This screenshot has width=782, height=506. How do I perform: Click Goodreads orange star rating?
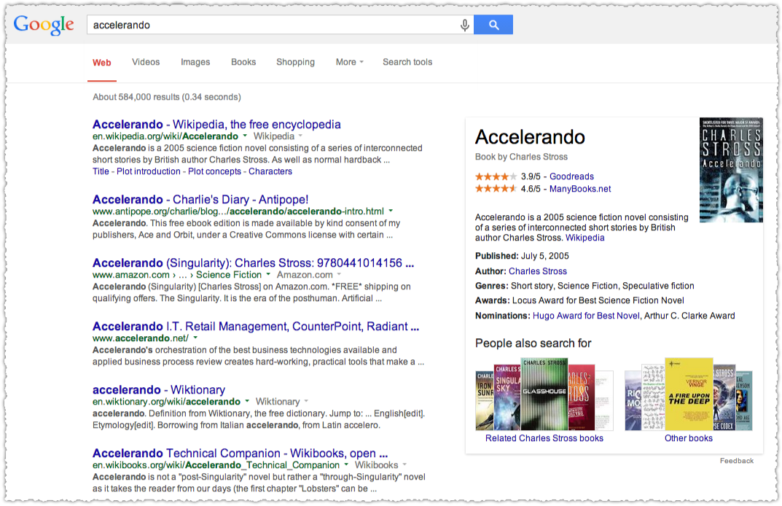tap(496, 176)
